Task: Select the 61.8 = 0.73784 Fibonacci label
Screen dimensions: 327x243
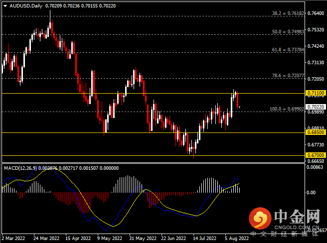Action: click(288, 50)
